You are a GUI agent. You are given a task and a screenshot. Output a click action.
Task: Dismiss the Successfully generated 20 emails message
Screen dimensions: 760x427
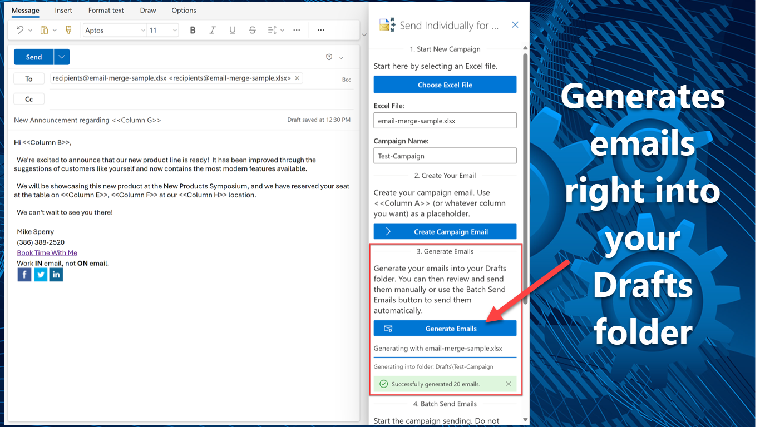[x=509, y=384]
